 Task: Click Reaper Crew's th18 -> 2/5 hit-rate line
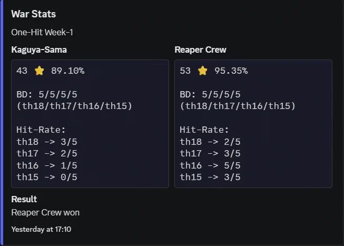(x=210, y=142)
